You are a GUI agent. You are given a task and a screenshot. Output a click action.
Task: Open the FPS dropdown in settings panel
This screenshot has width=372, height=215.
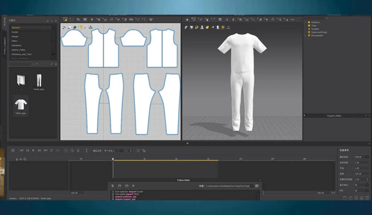coord(361,191)
